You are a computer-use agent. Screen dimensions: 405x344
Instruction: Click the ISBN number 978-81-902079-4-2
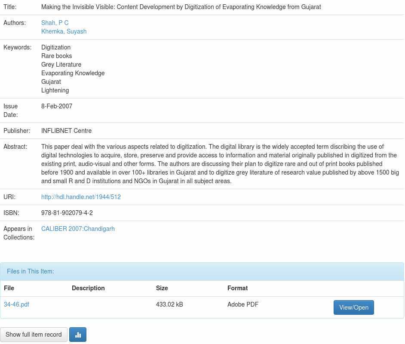tap(67, 213)
